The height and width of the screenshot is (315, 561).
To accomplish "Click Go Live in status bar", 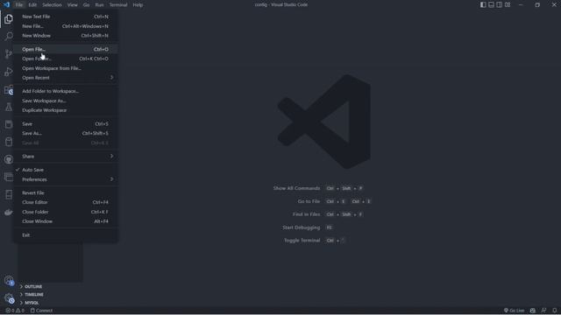I will [515, 311].
